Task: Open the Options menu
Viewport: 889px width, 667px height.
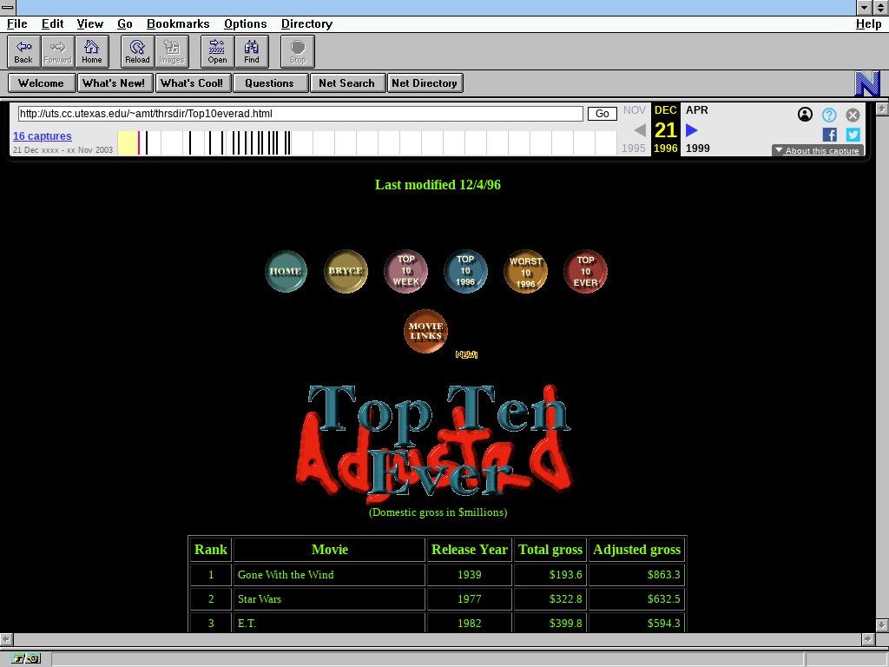Action: 246,23
